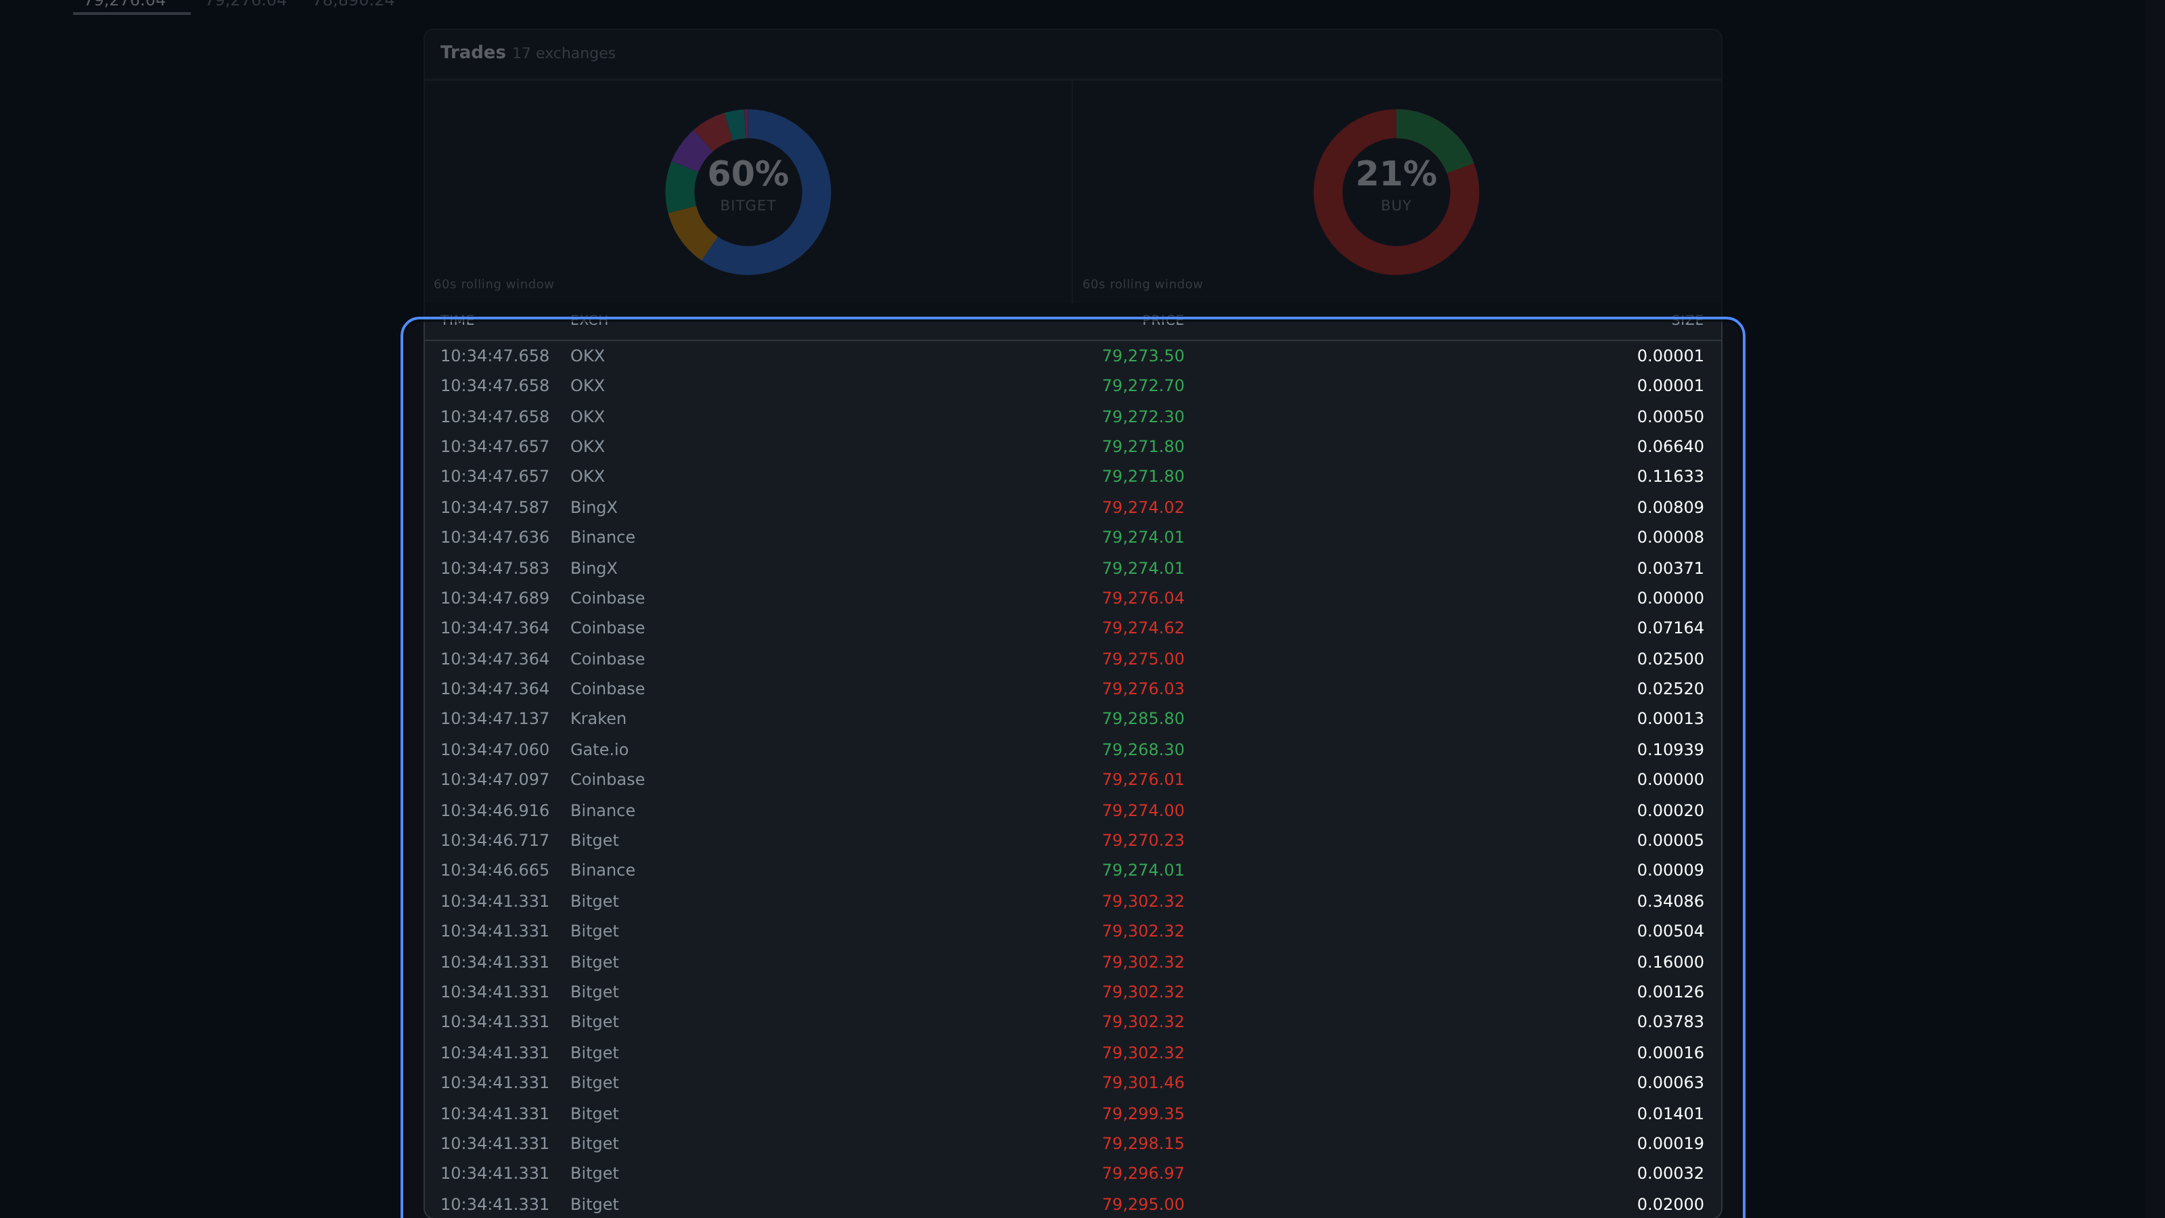Click the "Trades" panel heading
Image resolution: width=2165 pixels, height=1218 pixels.
[472, 52]
